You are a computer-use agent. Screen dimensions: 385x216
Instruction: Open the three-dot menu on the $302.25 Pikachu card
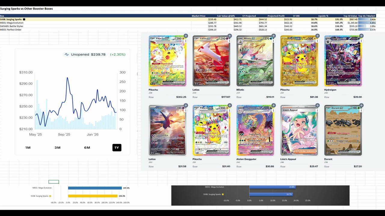[186, 41]
